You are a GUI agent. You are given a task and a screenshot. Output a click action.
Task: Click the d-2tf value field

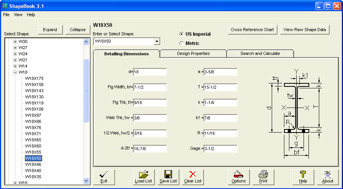tap(150, 149)
